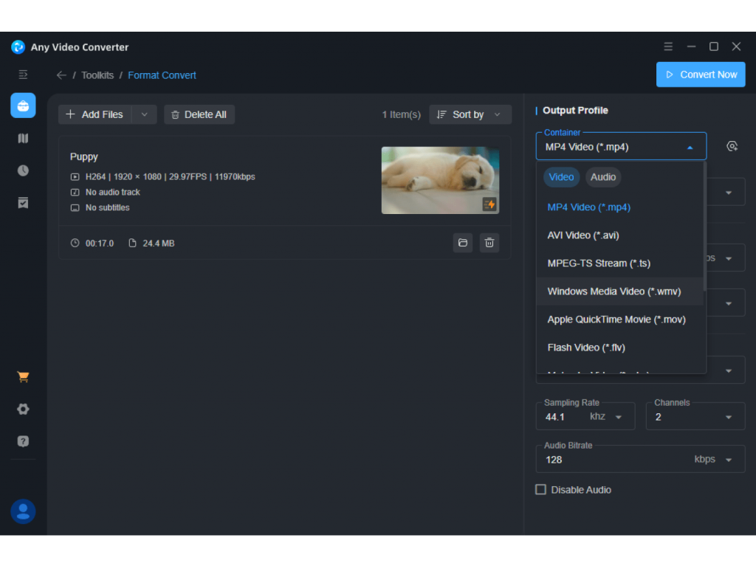Open the video library columns sidebar icon
Image resolution: width=756 pixels, height=566 pixels.
click(x=23, y=139)
